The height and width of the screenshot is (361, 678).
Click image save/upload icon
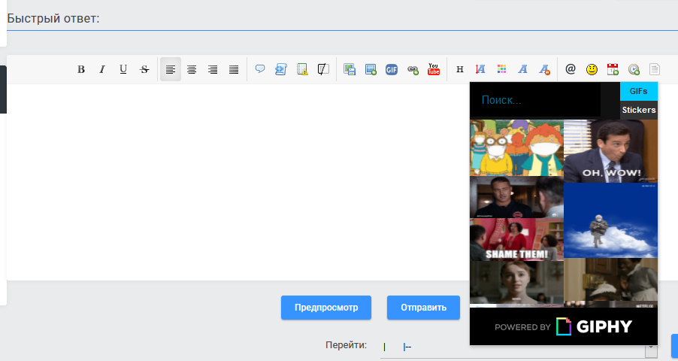pyautogui.click(x=350, y=69)
